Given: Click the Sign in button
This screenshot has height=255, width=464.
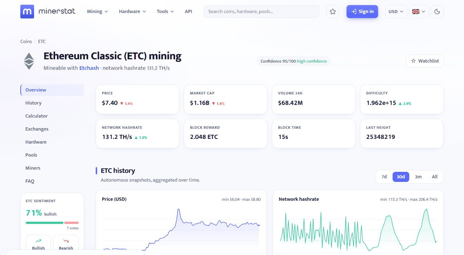Looking at the screenshot, I should pyautogui.click(x=362, y=12).
